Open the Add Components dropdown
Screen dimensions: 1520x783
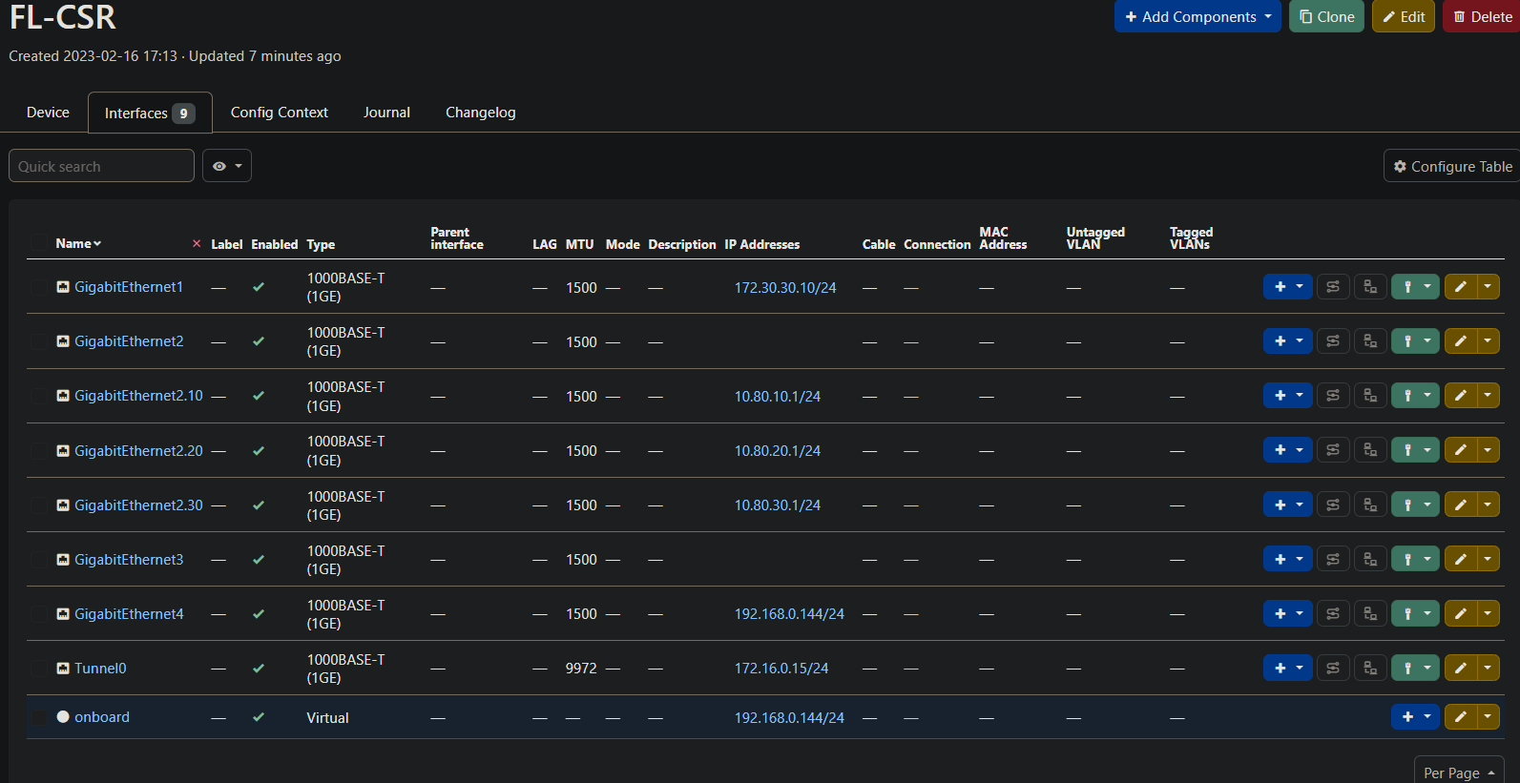tap(1197, 16)
